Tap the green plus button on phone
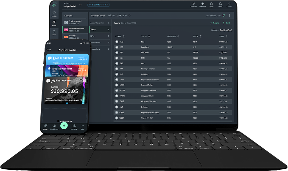This screenshot has width=288, height=171. pos(64,125)
